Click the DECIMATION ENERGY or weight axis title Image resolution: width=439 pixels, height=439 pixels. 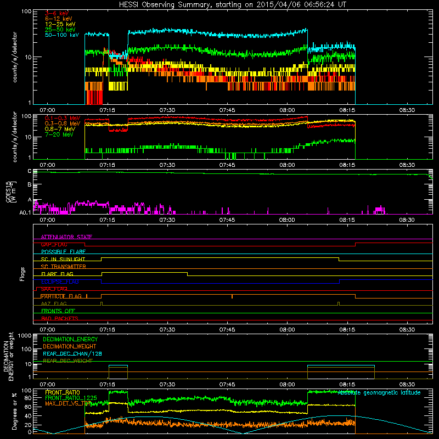coord(8,356)
